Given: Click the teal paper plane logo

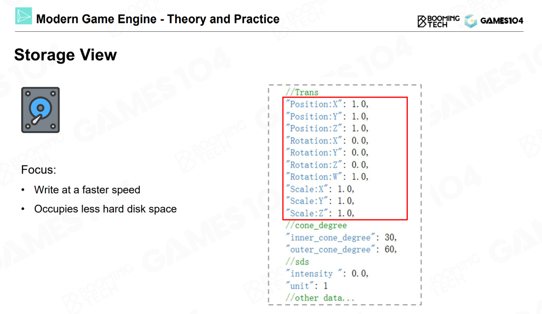Looking at the screenshot, I should point(24,16).
